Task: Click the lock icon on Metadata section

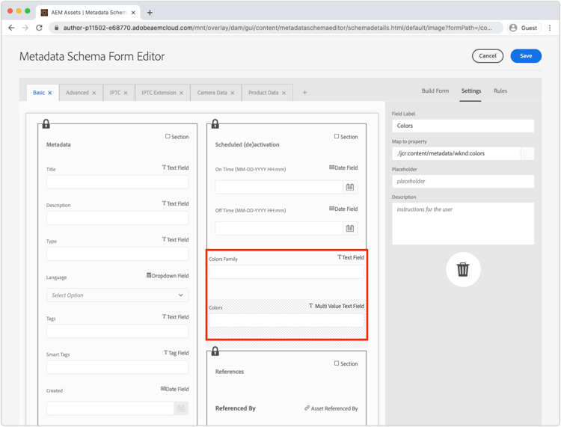Action: coord(46,123)
